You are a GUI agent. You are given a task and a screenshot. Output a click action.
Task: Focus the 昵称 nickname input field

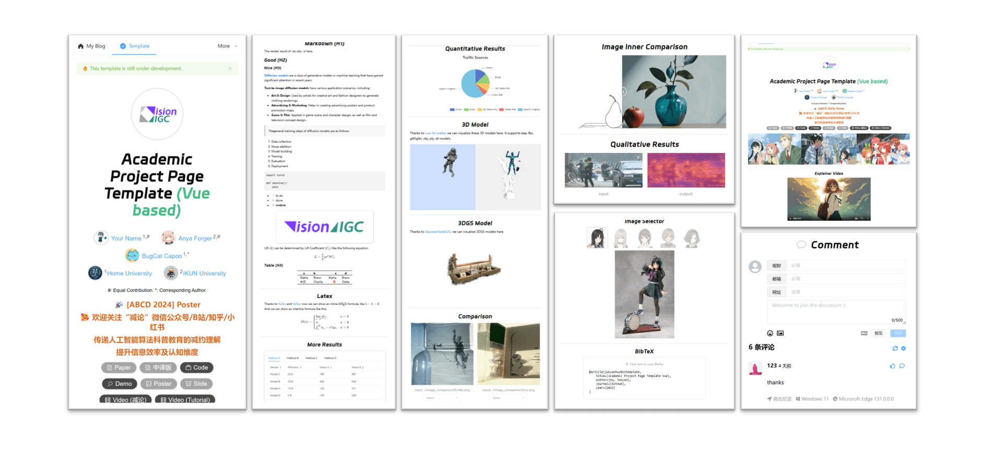point(847,266)
